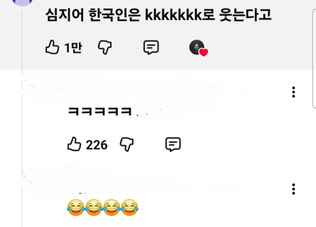Screen dimensions: 316x227
Task: Like the comment with 1만 likes
Action: click(52, 47)
